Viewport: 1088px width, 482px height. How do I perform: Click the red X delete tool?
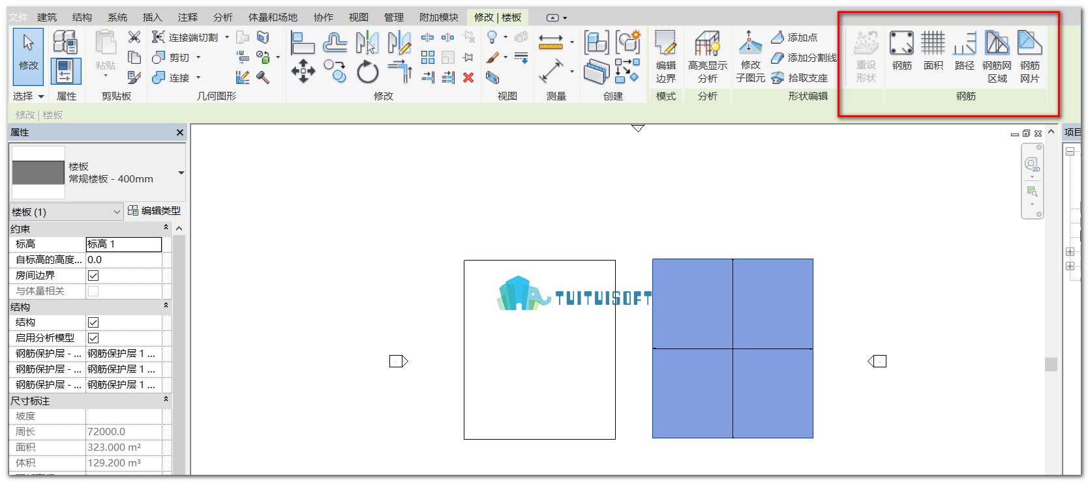468,78
